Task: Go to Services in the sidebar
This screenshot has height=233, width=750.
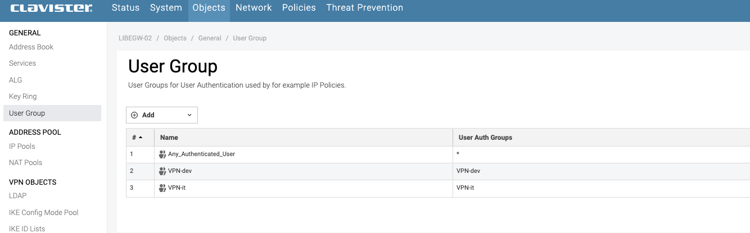Action: [22, 63]
